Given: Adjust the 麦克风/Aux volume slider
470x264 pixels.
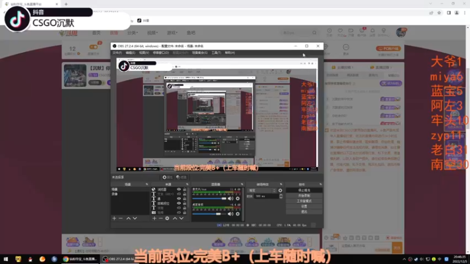Looking at the screenshot, I should (210, 198).
